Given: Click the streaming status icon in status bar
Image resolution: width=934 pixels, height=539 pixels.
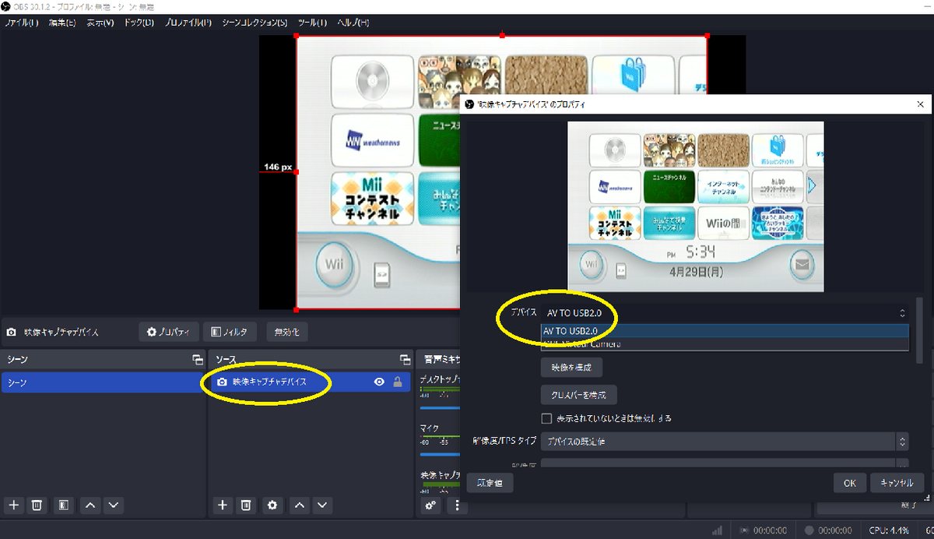Looking at the screenshot, I should pyautogui.click(x=745, y=530).
